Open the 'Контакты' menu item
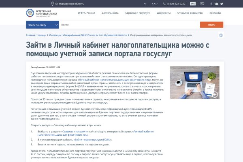 pos(215,13)
